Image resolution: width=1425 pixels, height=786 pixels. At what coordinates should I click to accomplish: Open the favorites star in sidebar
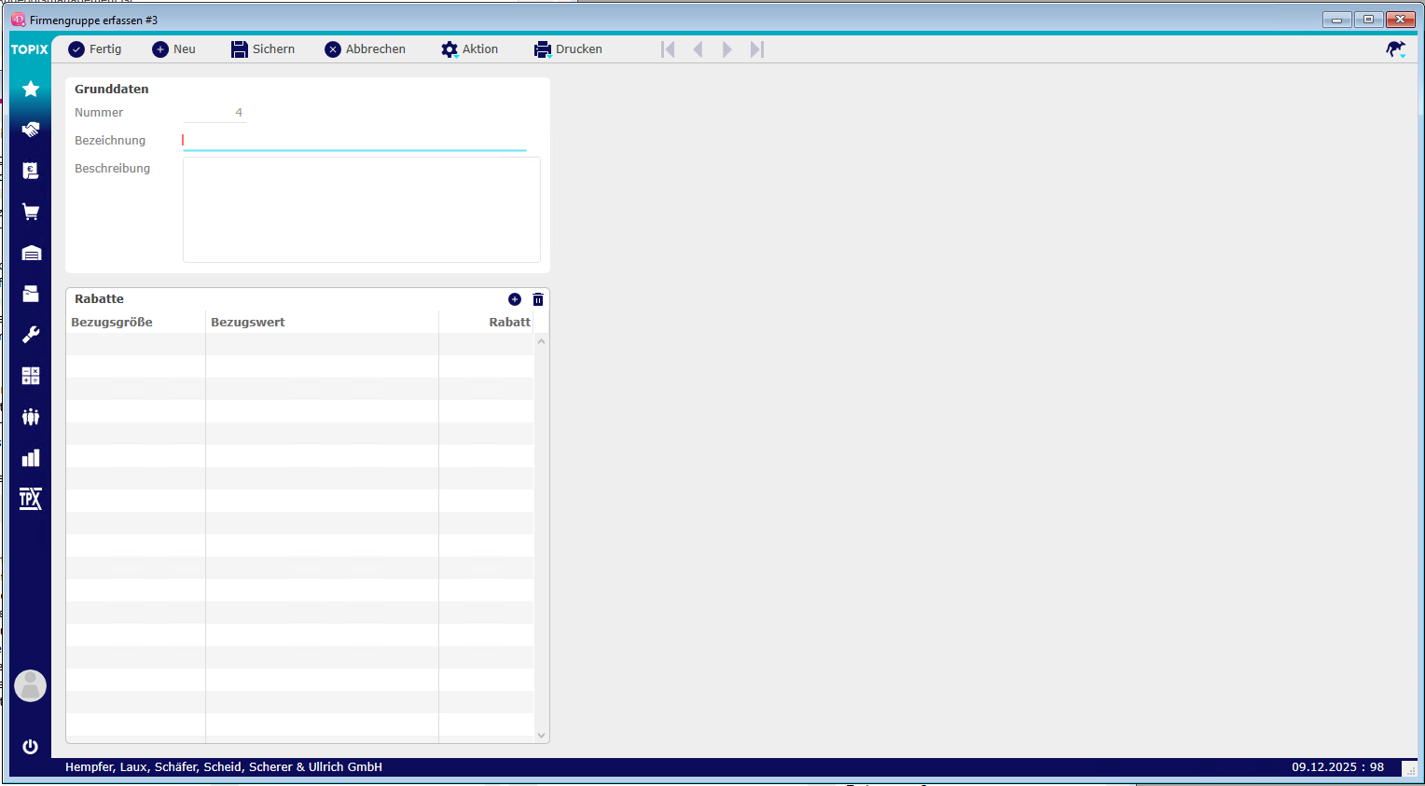31,89
